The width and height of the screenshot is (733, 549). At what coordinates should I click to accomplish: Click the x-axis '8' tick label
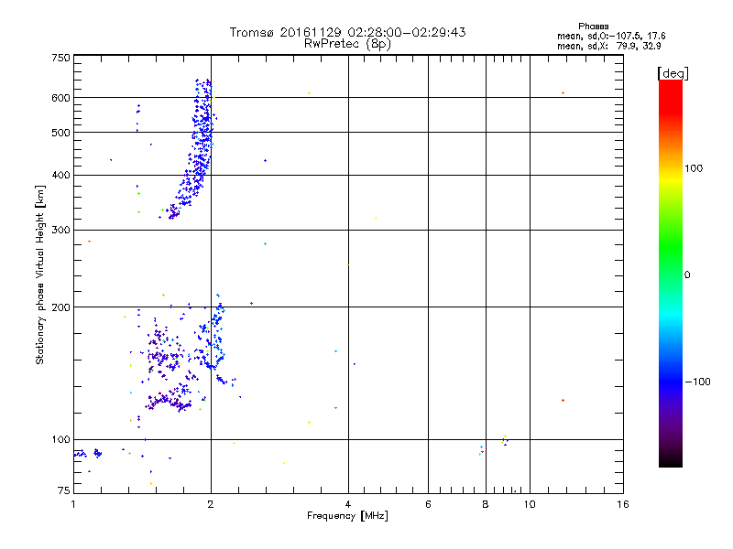[x=486, y=504]
